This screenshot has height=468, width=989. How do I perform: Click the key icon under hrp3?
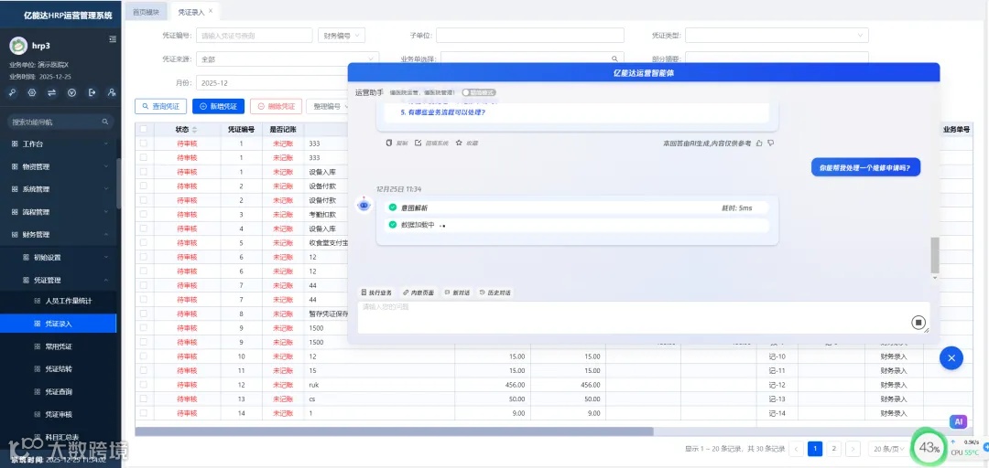(13, 92)
